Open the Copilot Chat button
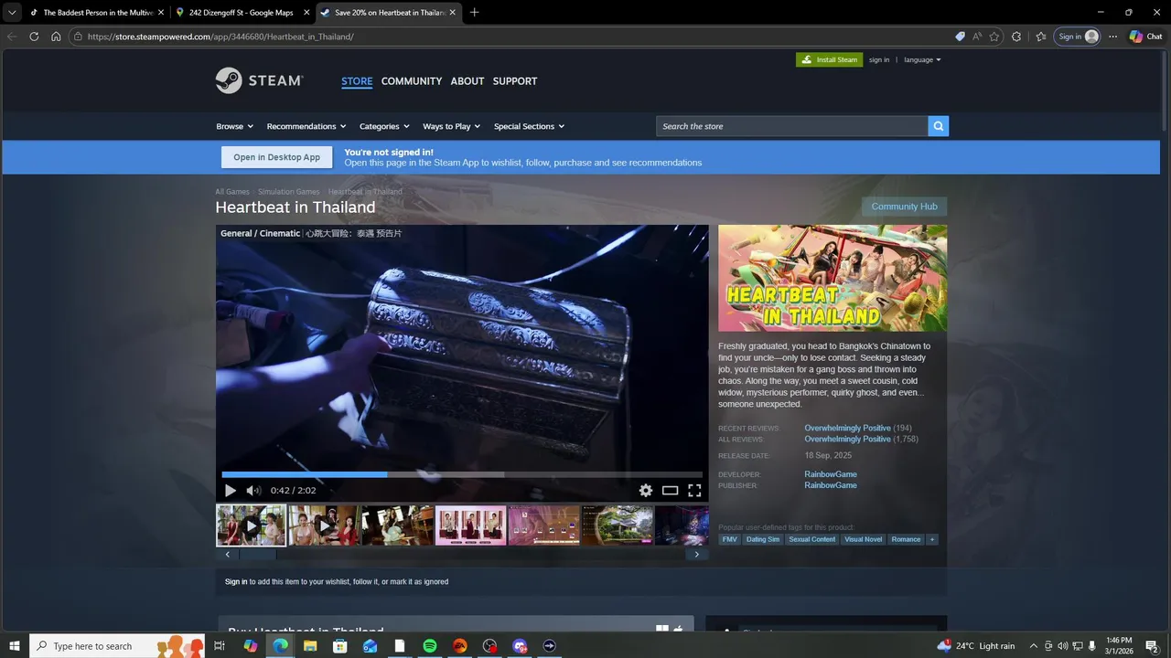This screenshot has width=1171, height=658. (x=1145, y=37)
